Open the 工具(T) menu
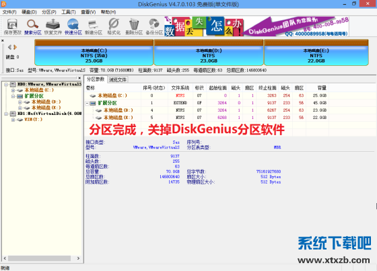Screen dimensions: 377x271 (69, 12)
